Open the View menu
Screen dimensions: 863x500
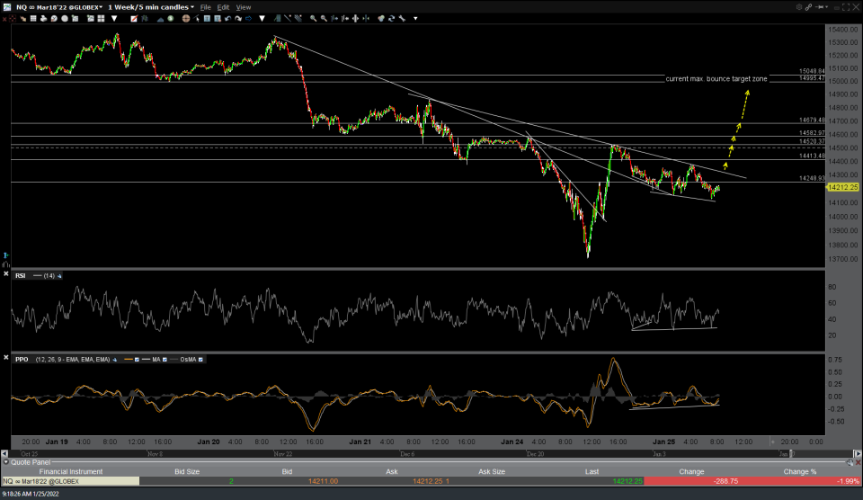(x=244, y=7)
